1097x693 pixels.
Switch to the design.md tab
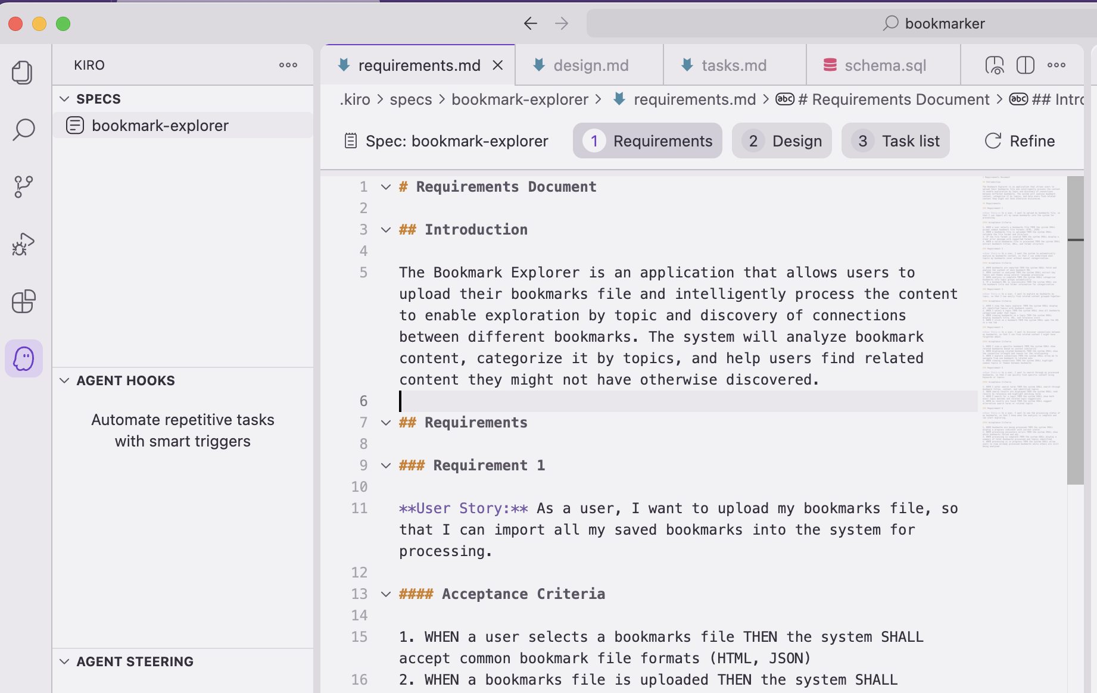tap(590, 65)
